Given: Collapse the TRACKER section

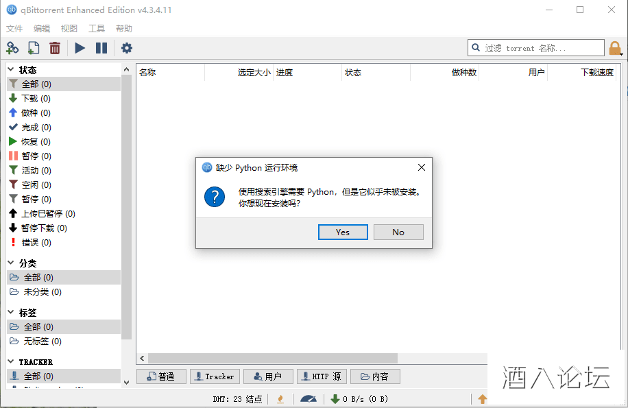Looking at the screenshot, I should click(11, 361).
